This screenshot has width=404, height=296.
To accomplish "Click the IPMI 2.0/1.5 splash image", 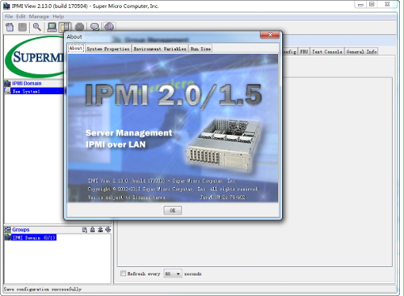I will coord(173,128).
